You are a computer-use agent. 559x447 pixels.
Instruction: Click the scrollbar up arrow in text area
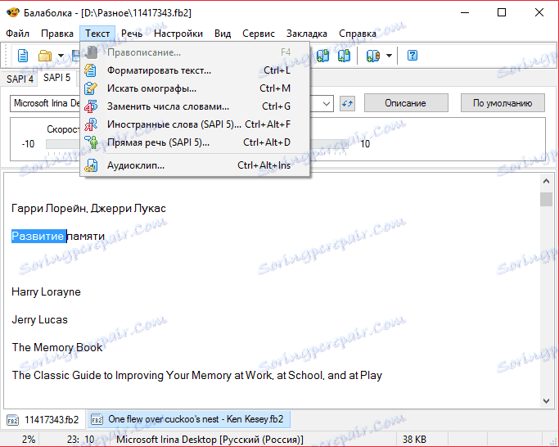click(x=546, y=181)
